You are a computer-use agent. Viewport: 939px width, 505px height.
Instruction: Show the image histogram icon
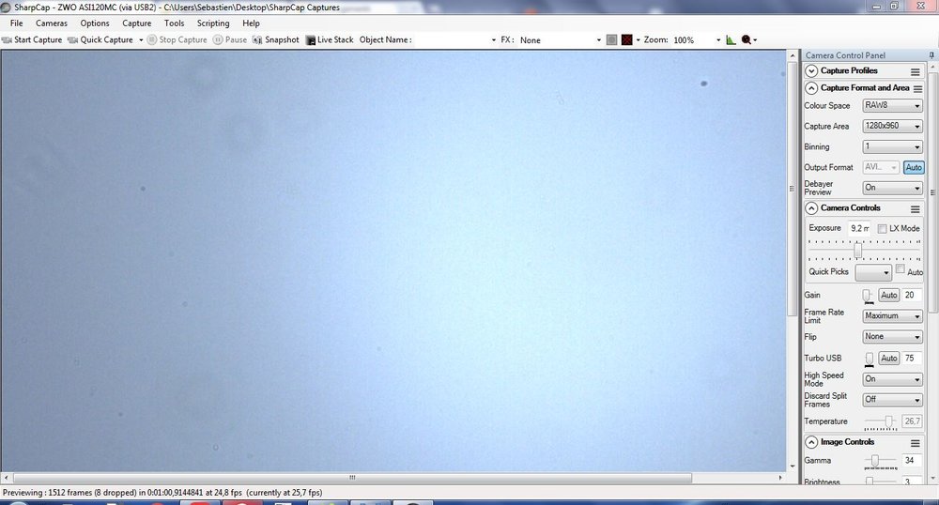coord(731,40)
